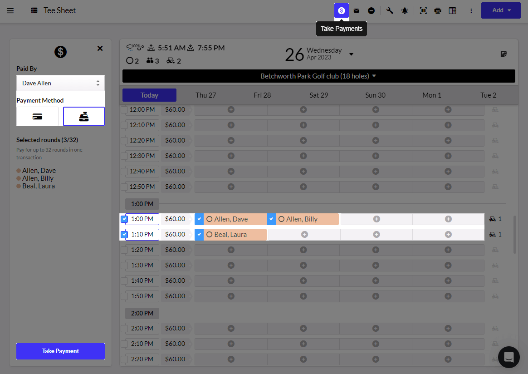Switch to the Sat 29 tab

point(318,95)
